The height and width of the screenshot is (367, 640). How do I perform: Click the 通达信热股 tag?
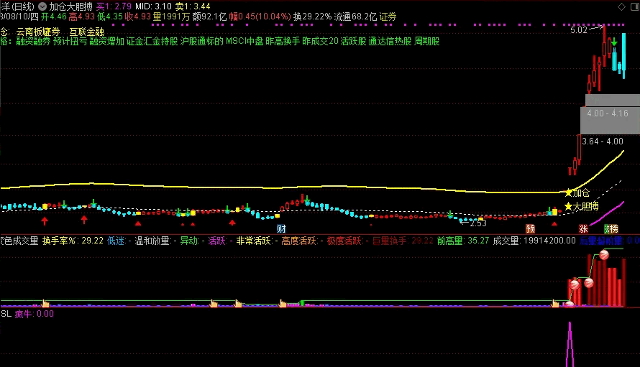(x=390, y=41)
